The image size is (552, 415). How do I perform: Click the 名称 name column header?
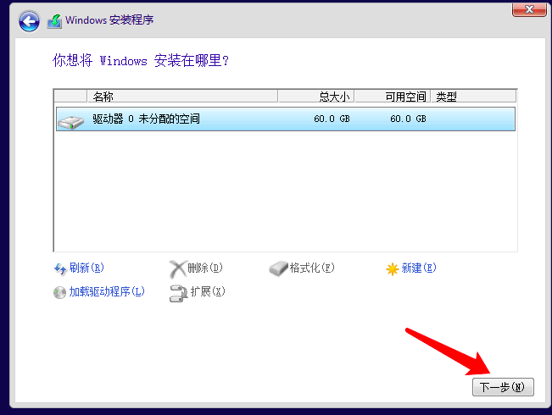[x=182, y=97]
